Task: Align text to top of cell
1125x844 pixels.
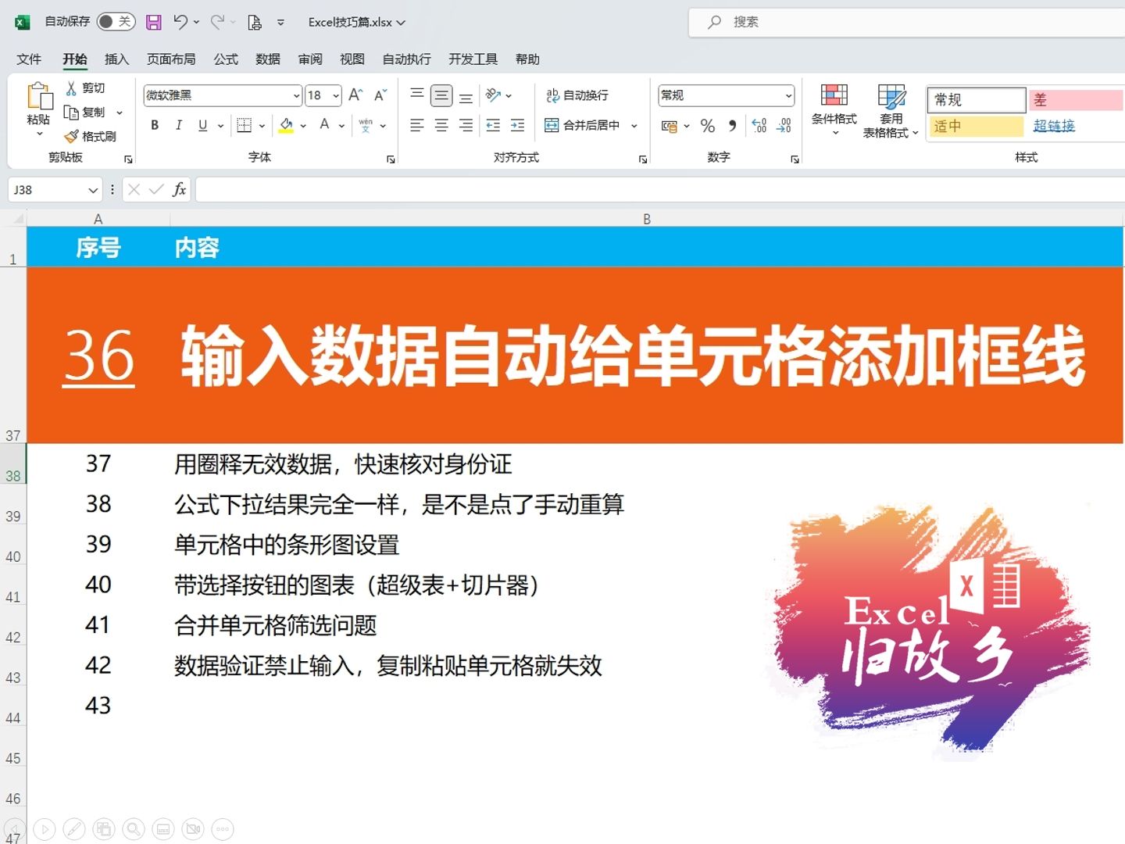Action: click(417, 95)
